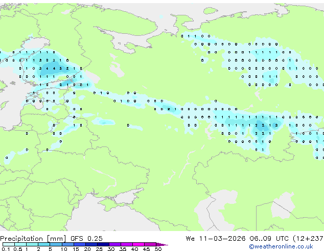324x251 pixels.
Task: Click the 1–2 mm legend color box
Action: tap(32, 244)
